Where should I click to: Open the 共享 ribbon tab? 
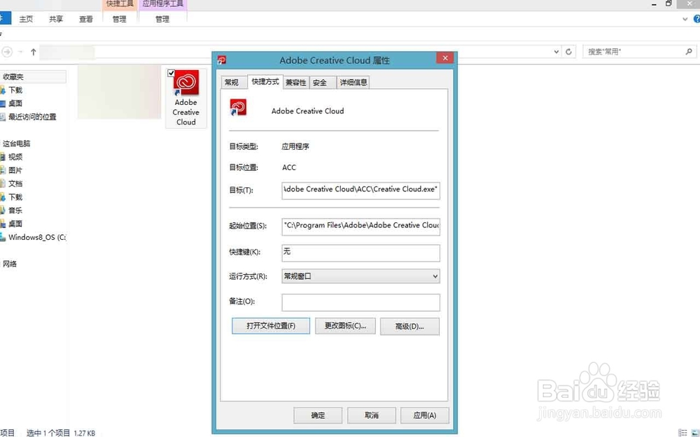coord(56,19)
